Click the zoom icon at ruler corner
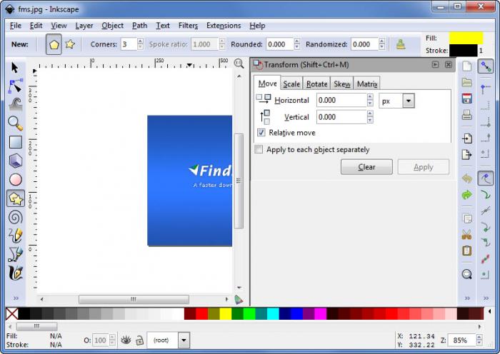This screenshot has height=354, width=500. 239,63
